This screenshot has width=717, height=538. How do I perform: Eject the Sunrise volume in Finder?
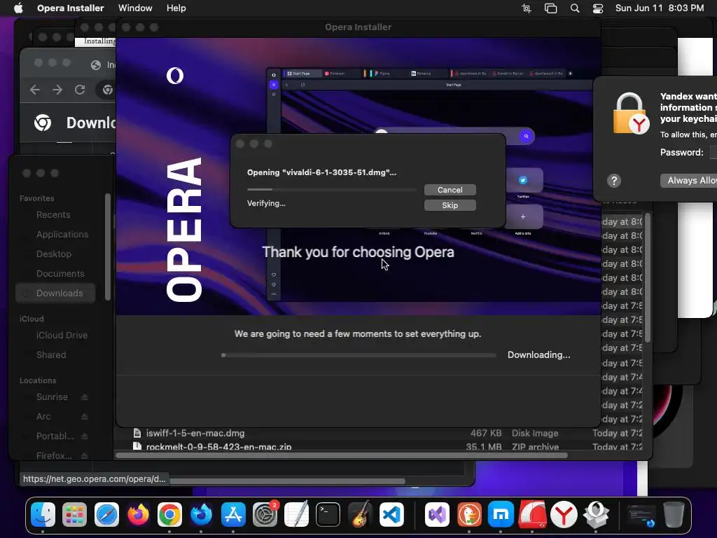(x=85, y=397)
